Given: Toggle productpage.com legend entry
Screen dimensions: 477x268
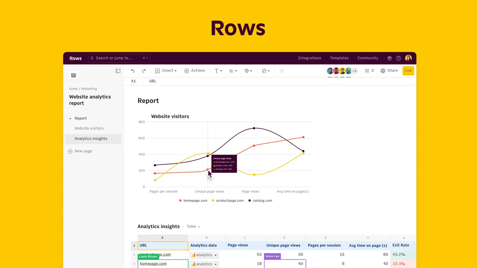Looking at the screenshot, I should coord(228,201).
